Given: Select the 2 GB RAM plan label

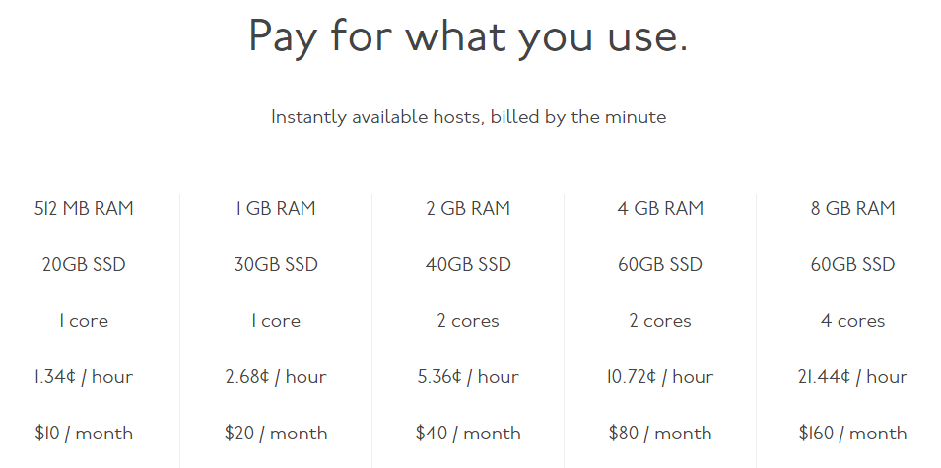Looking at the screenshot, I should click(x=468, y=208).
